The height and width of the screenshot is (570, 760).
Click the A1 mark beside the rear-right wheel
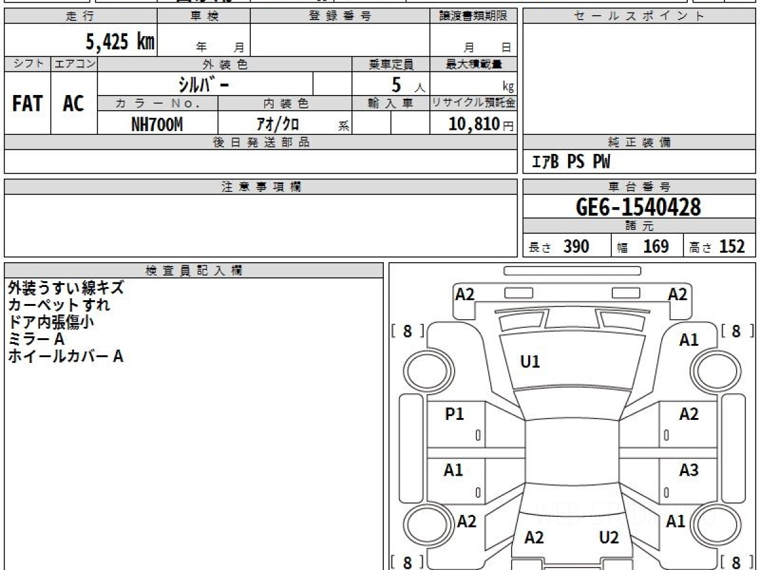[x=676, y=521]
